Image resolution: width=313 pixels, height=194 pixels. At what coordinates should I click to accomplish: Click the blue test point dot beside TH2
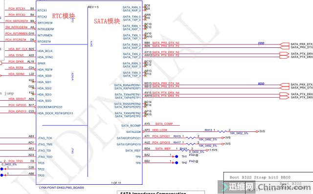point(177,163)
